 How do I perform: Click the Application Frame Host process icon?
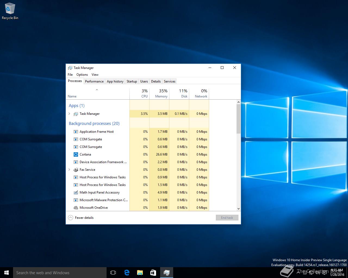point(76,132)
